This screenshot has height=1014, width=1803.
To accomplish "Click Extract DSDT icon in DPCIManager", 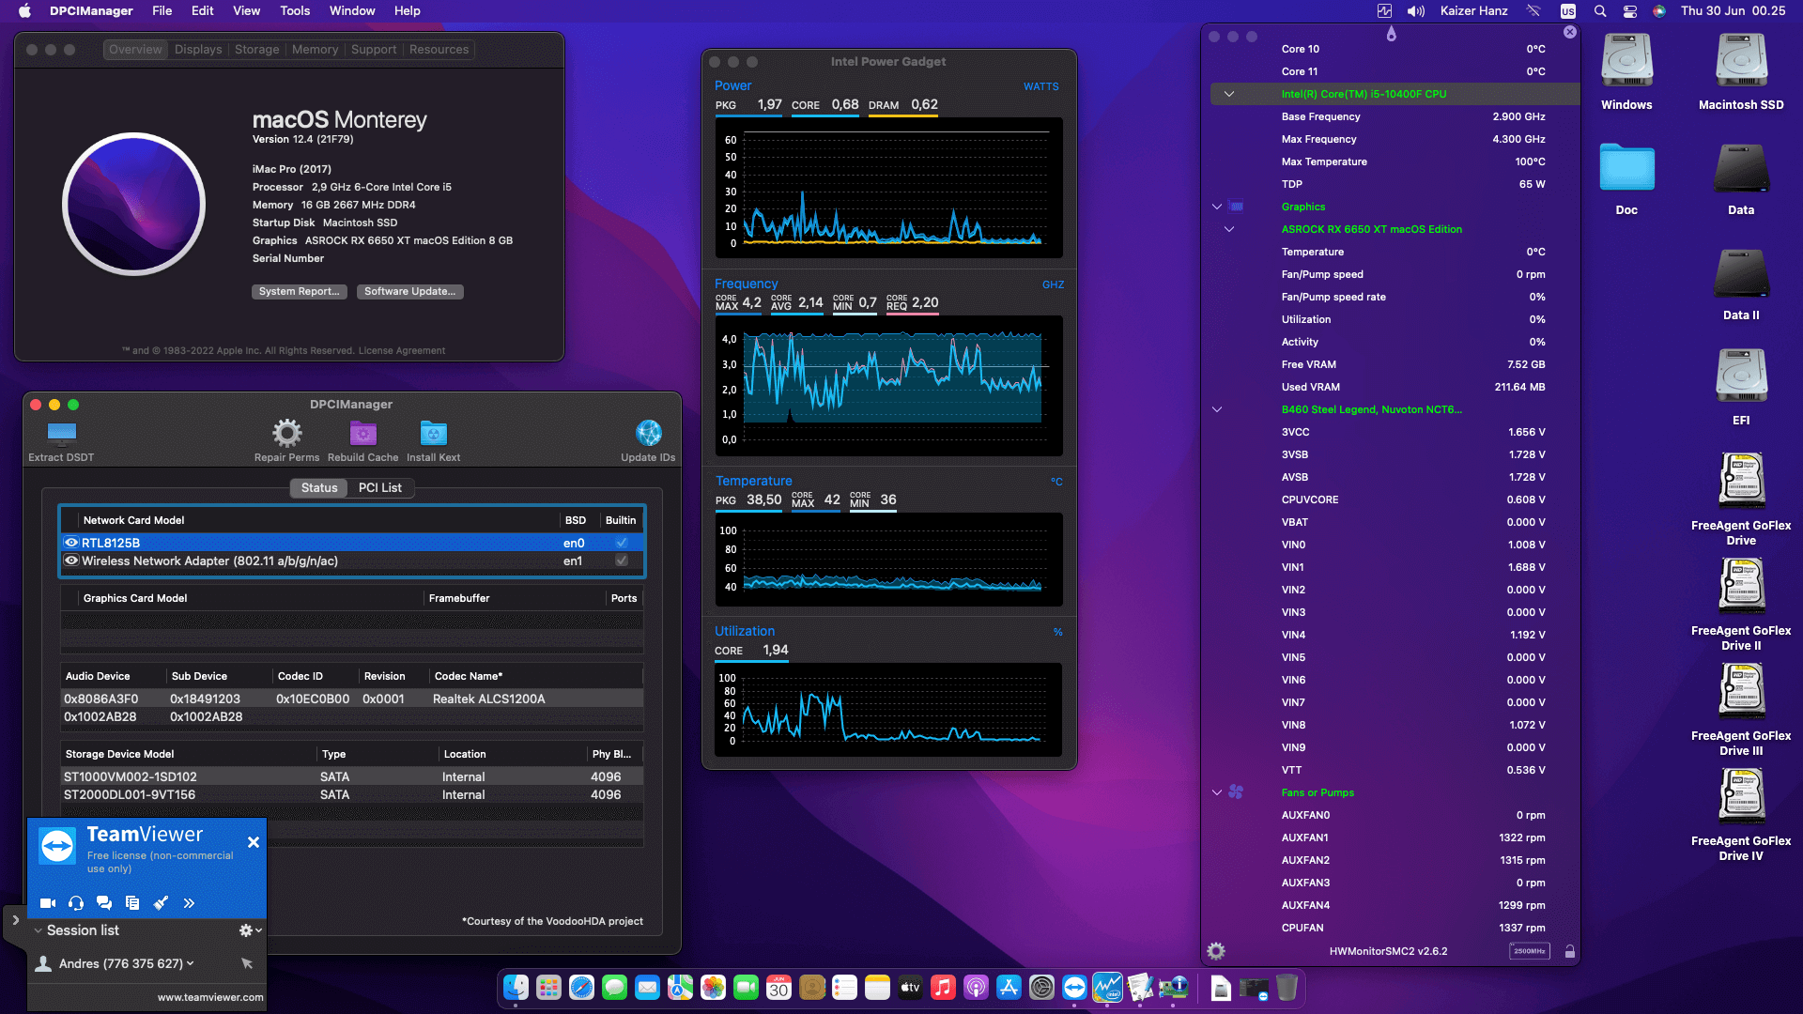I will pos(61,433).
